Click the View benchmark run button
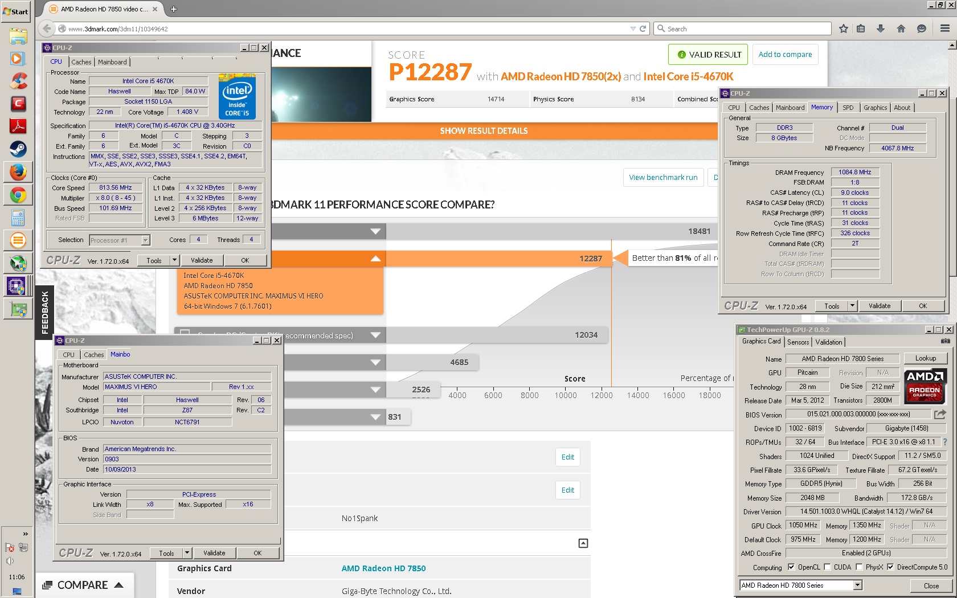The image size is (957, 598). click(x=664, y=177)
